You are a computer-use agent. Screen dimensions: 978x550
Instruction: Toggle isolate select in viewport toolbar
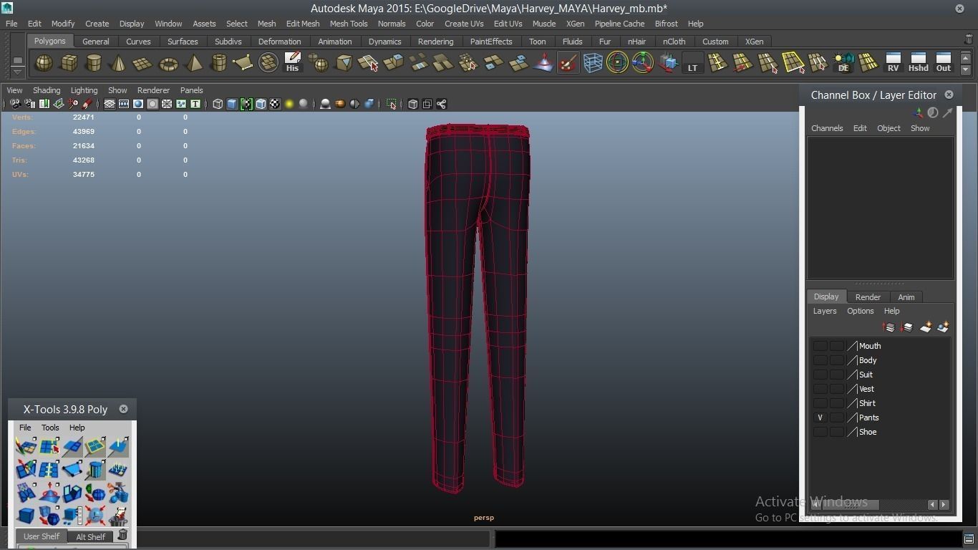391,104
